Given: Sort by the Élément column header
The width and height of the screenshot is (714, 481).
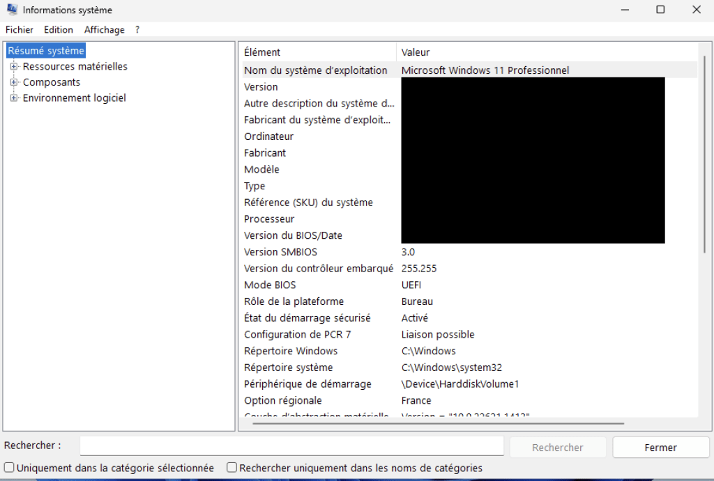Looking at the screenshot, I should point(319,52).
